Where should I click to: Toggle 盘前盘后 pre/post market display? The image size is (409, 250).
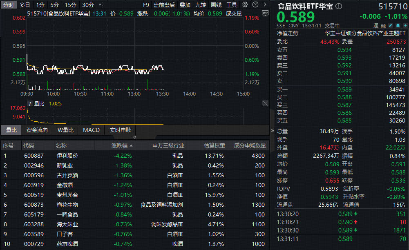click(164, 5)
